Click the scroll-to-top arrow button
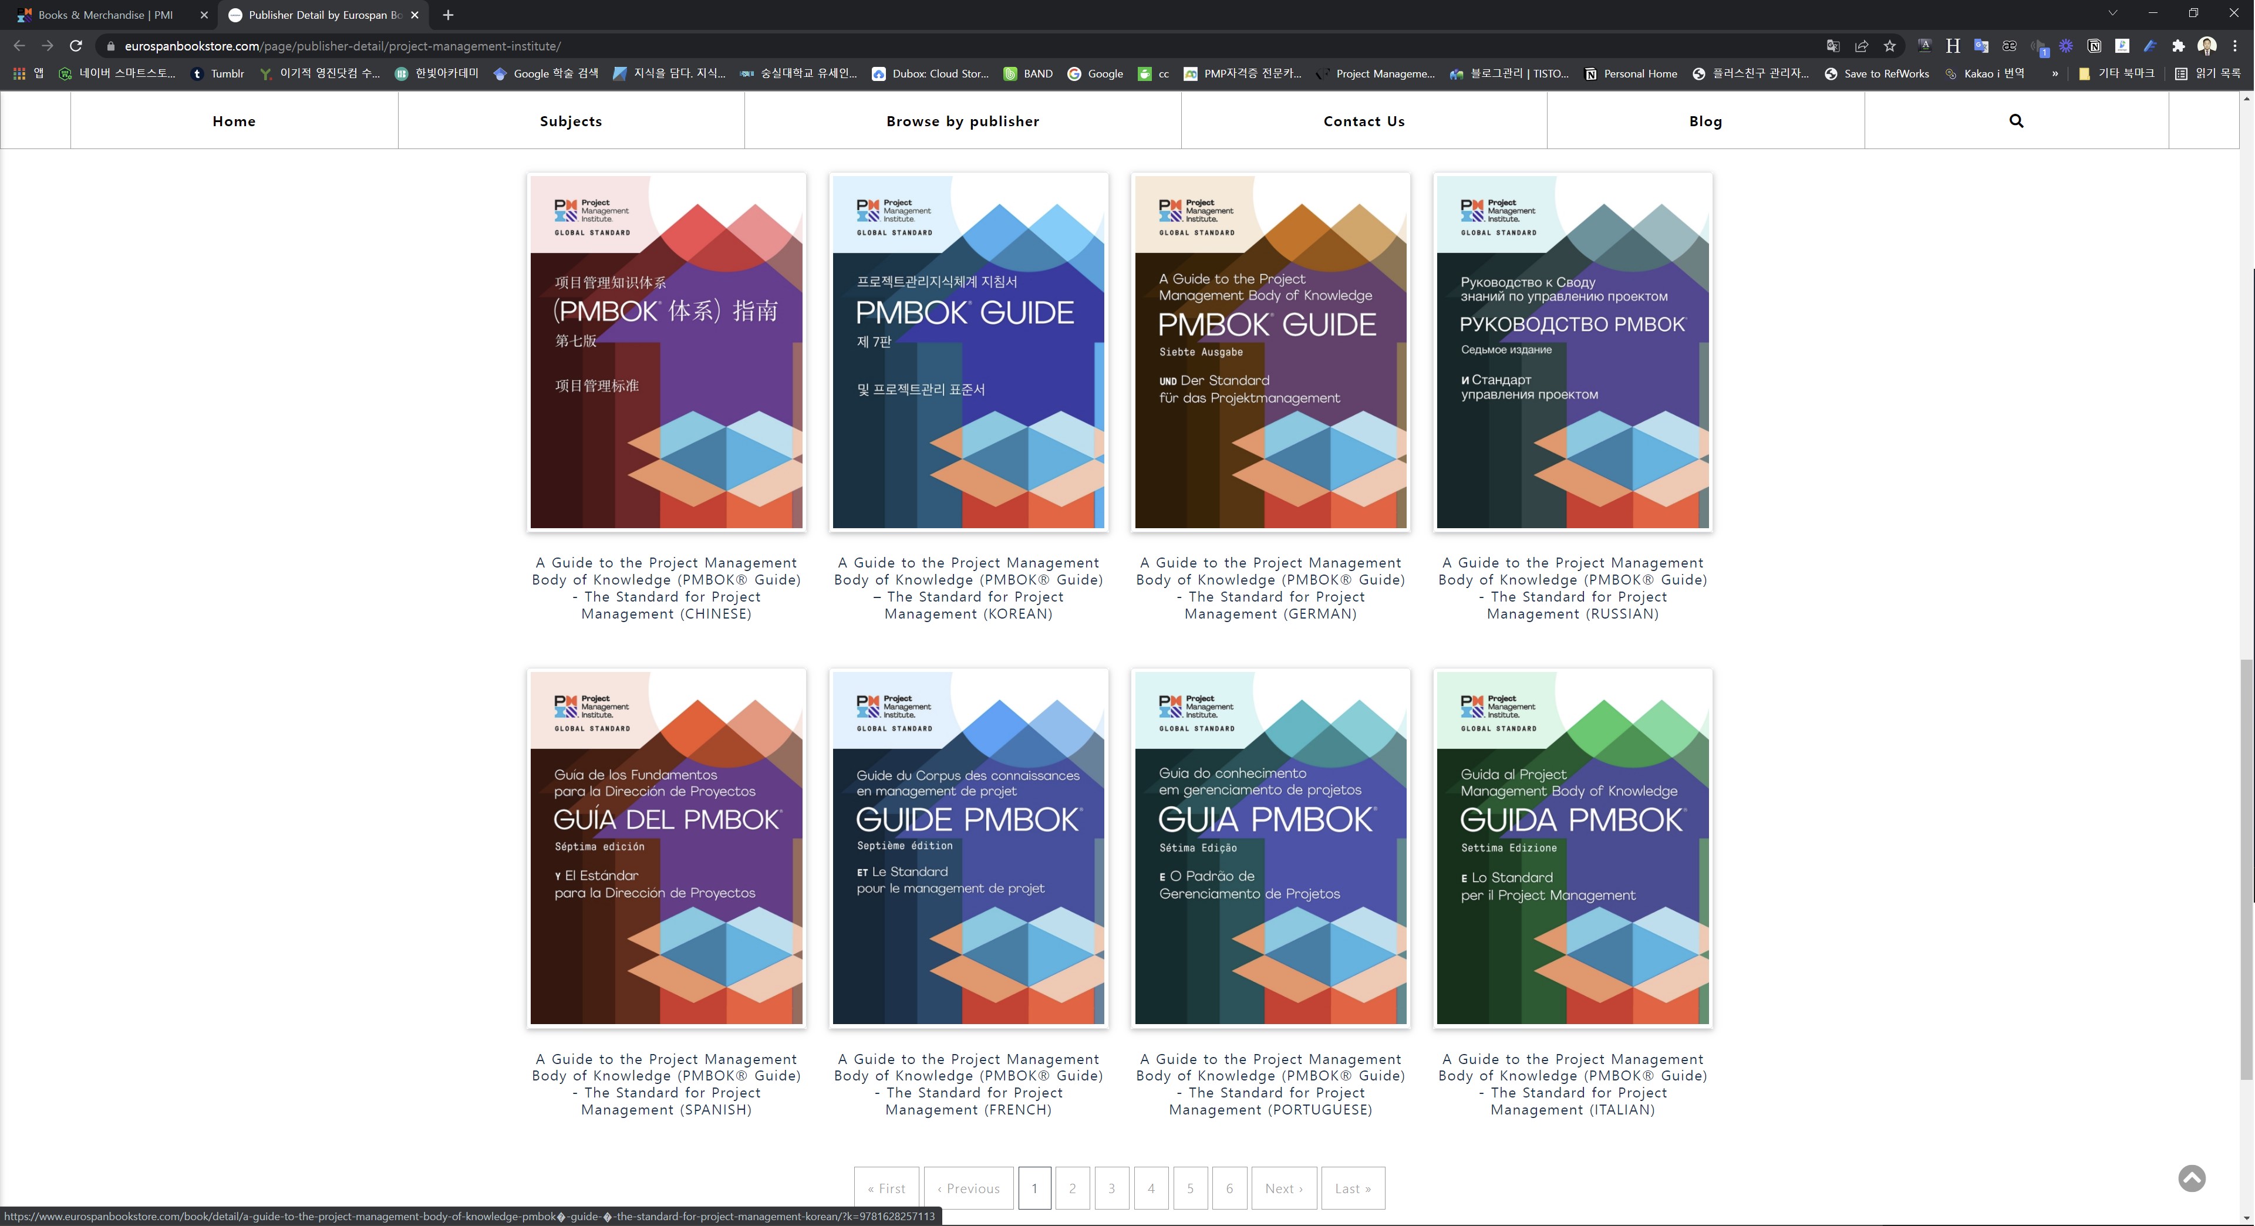This screenshot has width=2255, height=1226. [x=2191, y=1178]
